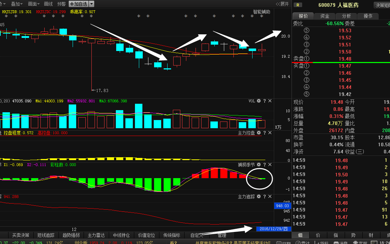The image size is (390, 244).
Task: Expand panel via <<展开
Action: (282, 4)
